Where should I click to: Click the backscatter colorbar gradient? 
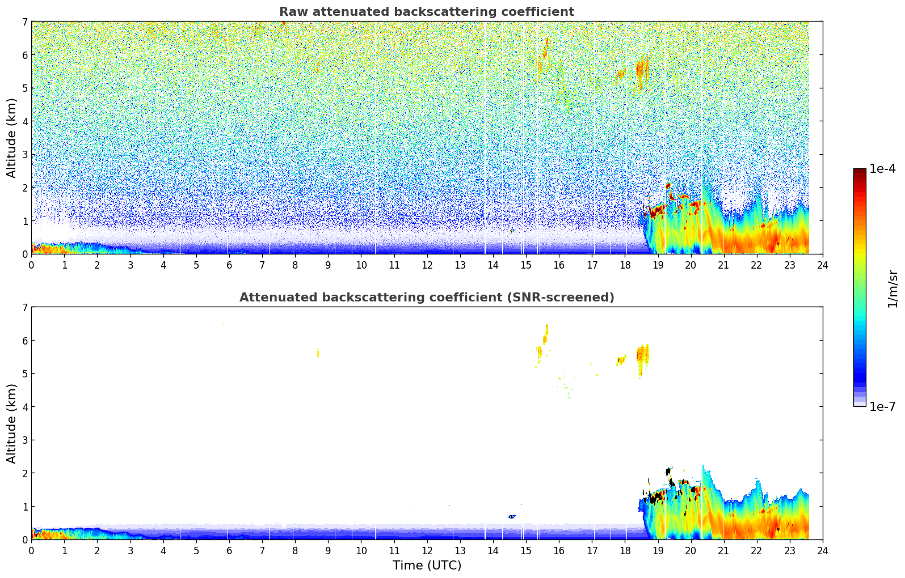click(860, 287)
